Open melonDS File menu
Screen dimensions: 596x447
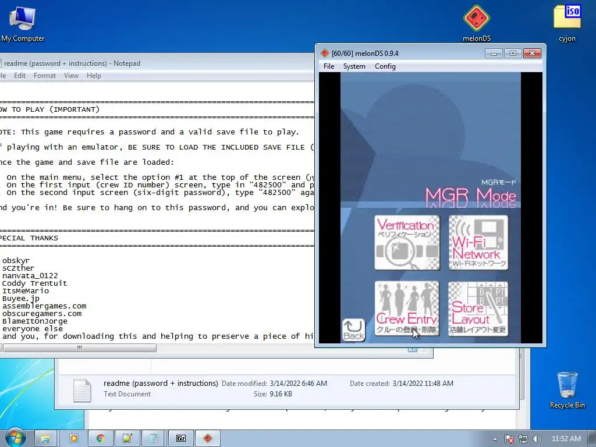[x=329, y=66]
